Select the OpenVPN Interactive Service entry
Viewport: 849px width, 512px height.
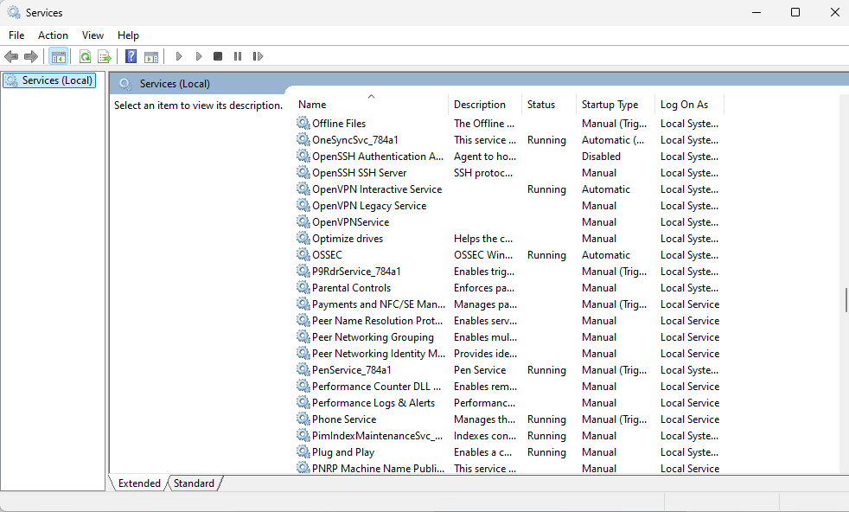377,189
